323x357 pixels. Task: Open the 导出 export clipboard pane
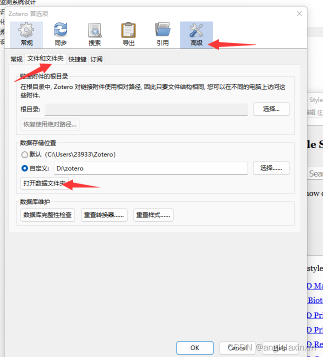(x=128, y=34)
